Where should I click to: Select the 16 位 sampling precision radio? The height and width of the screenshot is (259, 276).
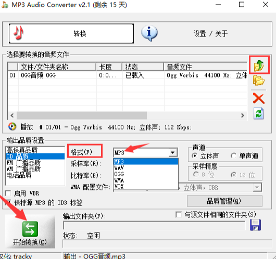click(233, 175)
